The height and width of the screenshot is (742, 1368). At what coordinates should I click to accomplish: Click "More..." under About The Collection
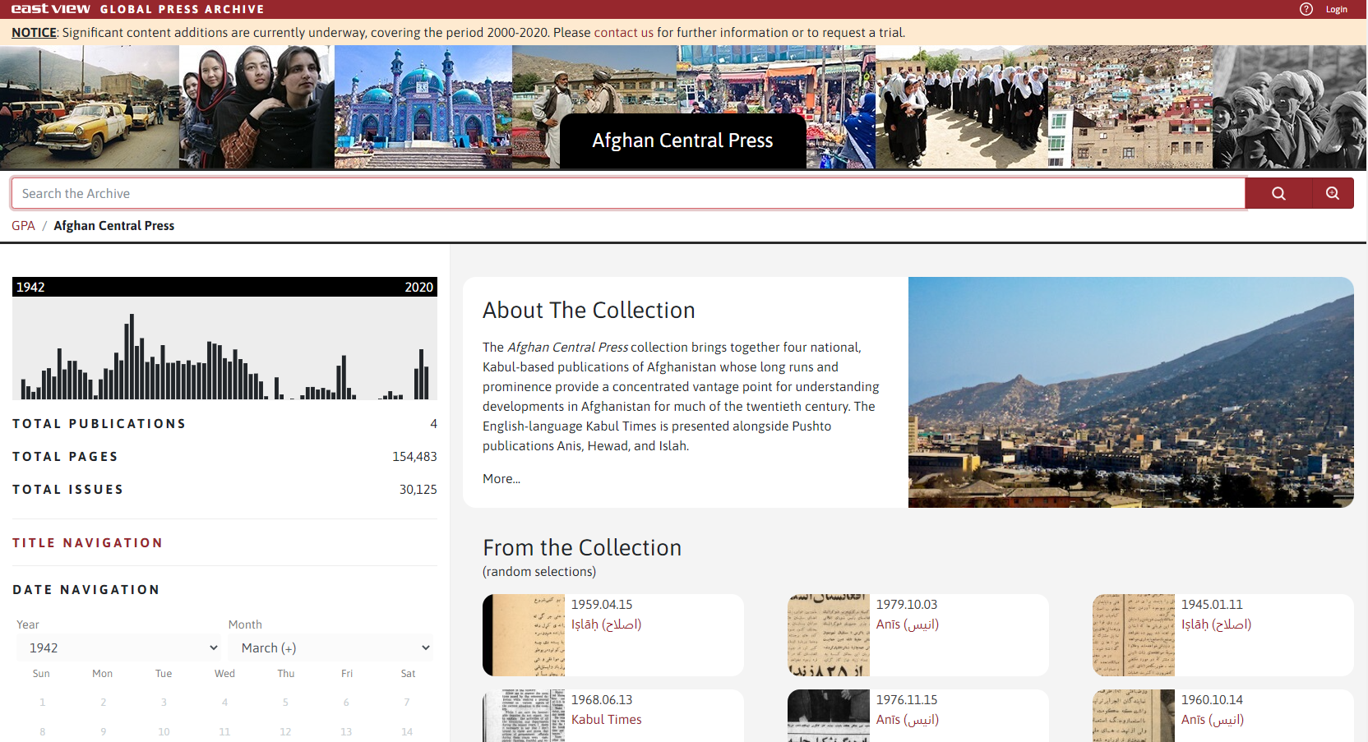(501, 478)
